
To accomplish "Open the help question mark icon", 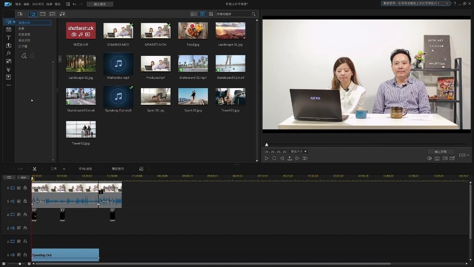I will pos(455,4).
